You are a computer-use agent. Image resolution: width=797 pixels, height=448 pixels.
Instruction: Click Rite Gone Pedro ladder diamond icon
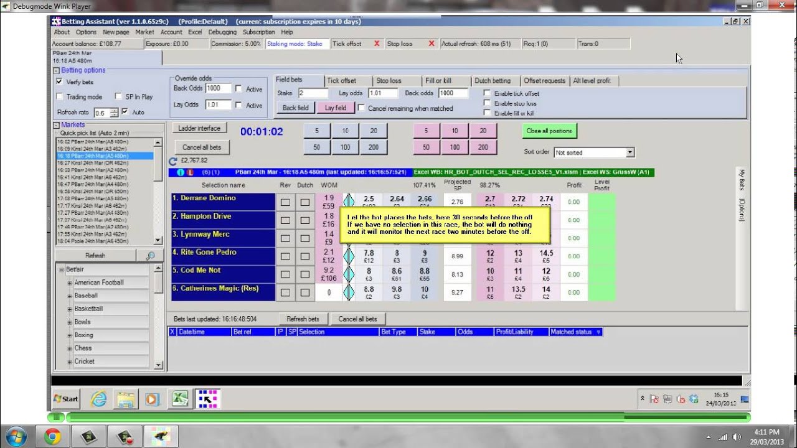[349, 256]
